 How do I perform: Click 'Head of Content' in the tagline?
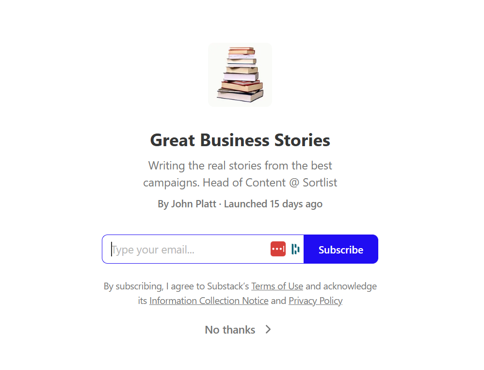tap(244, 183)
